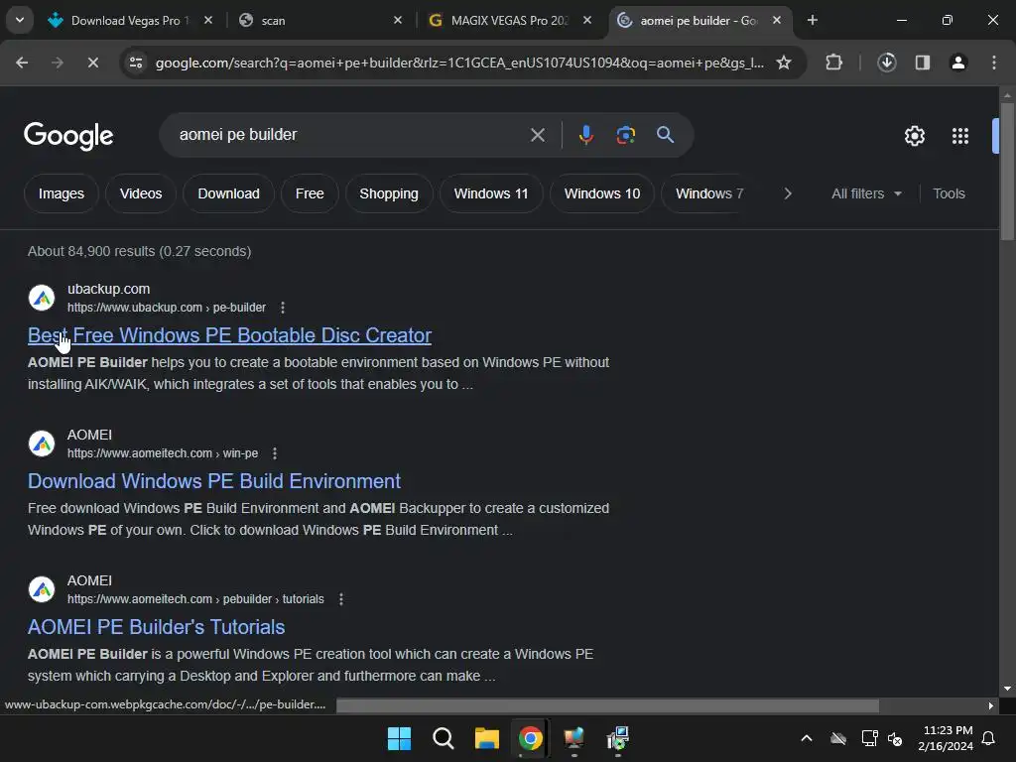
Task: Filter results by Videos
Action: click(x=141, y=193)
